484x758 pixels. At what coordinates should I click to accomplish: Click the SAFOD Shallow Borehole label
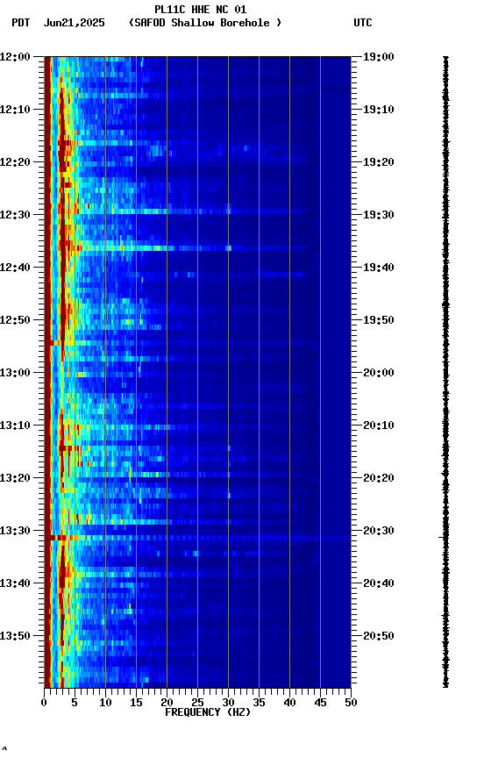(205, 23)
